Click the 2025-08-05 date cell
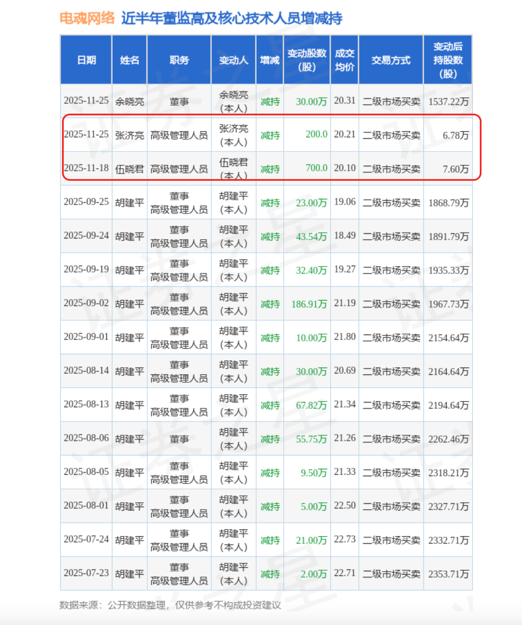Viewport: 522px width, 625px height. [x=86, y=472]
